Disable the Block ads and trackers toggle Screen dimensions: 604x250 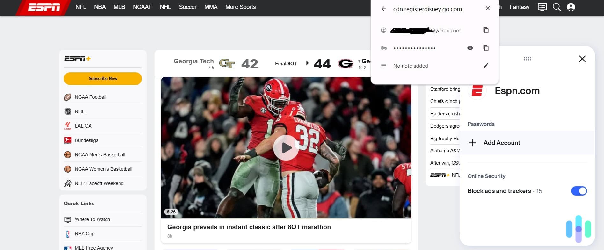point(579,191)
